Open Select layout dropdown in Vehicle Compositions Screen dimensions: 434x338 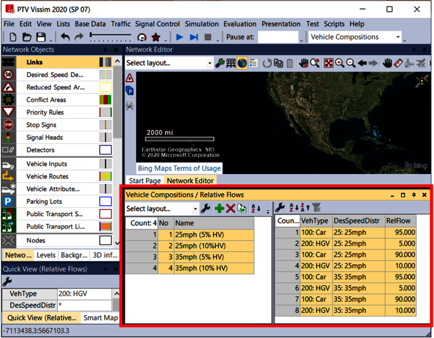196,209
